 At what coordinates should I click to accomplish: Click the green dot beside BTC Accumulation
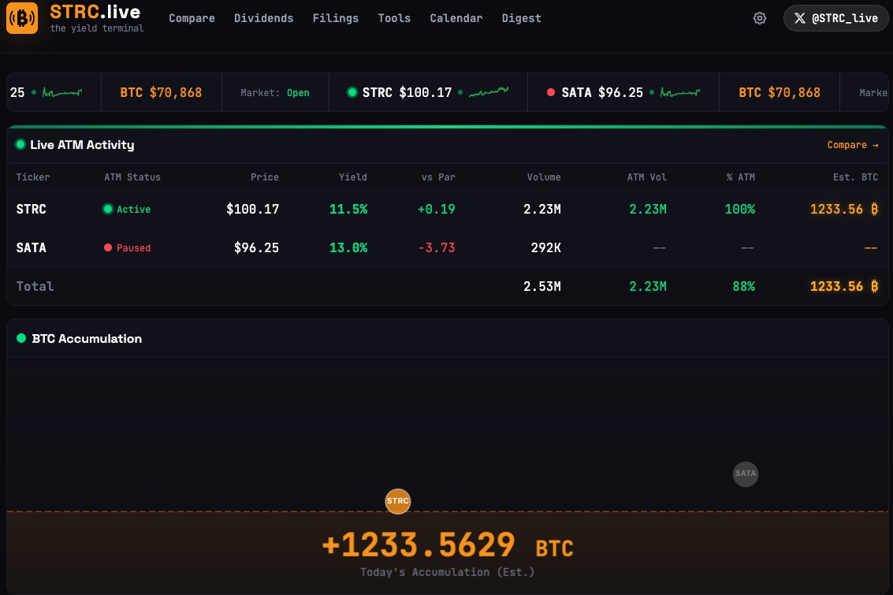pos(21,338)
